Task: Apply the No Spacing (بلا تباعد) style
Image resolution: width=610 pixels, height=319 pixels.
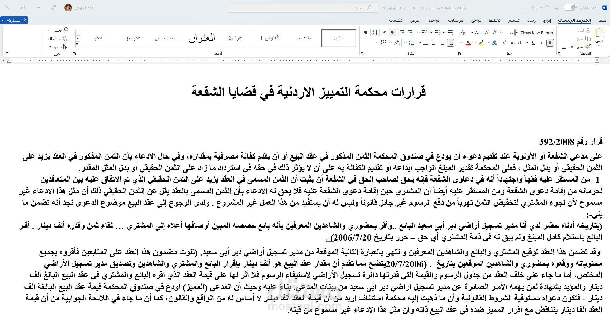Action: tap(304, 38)
